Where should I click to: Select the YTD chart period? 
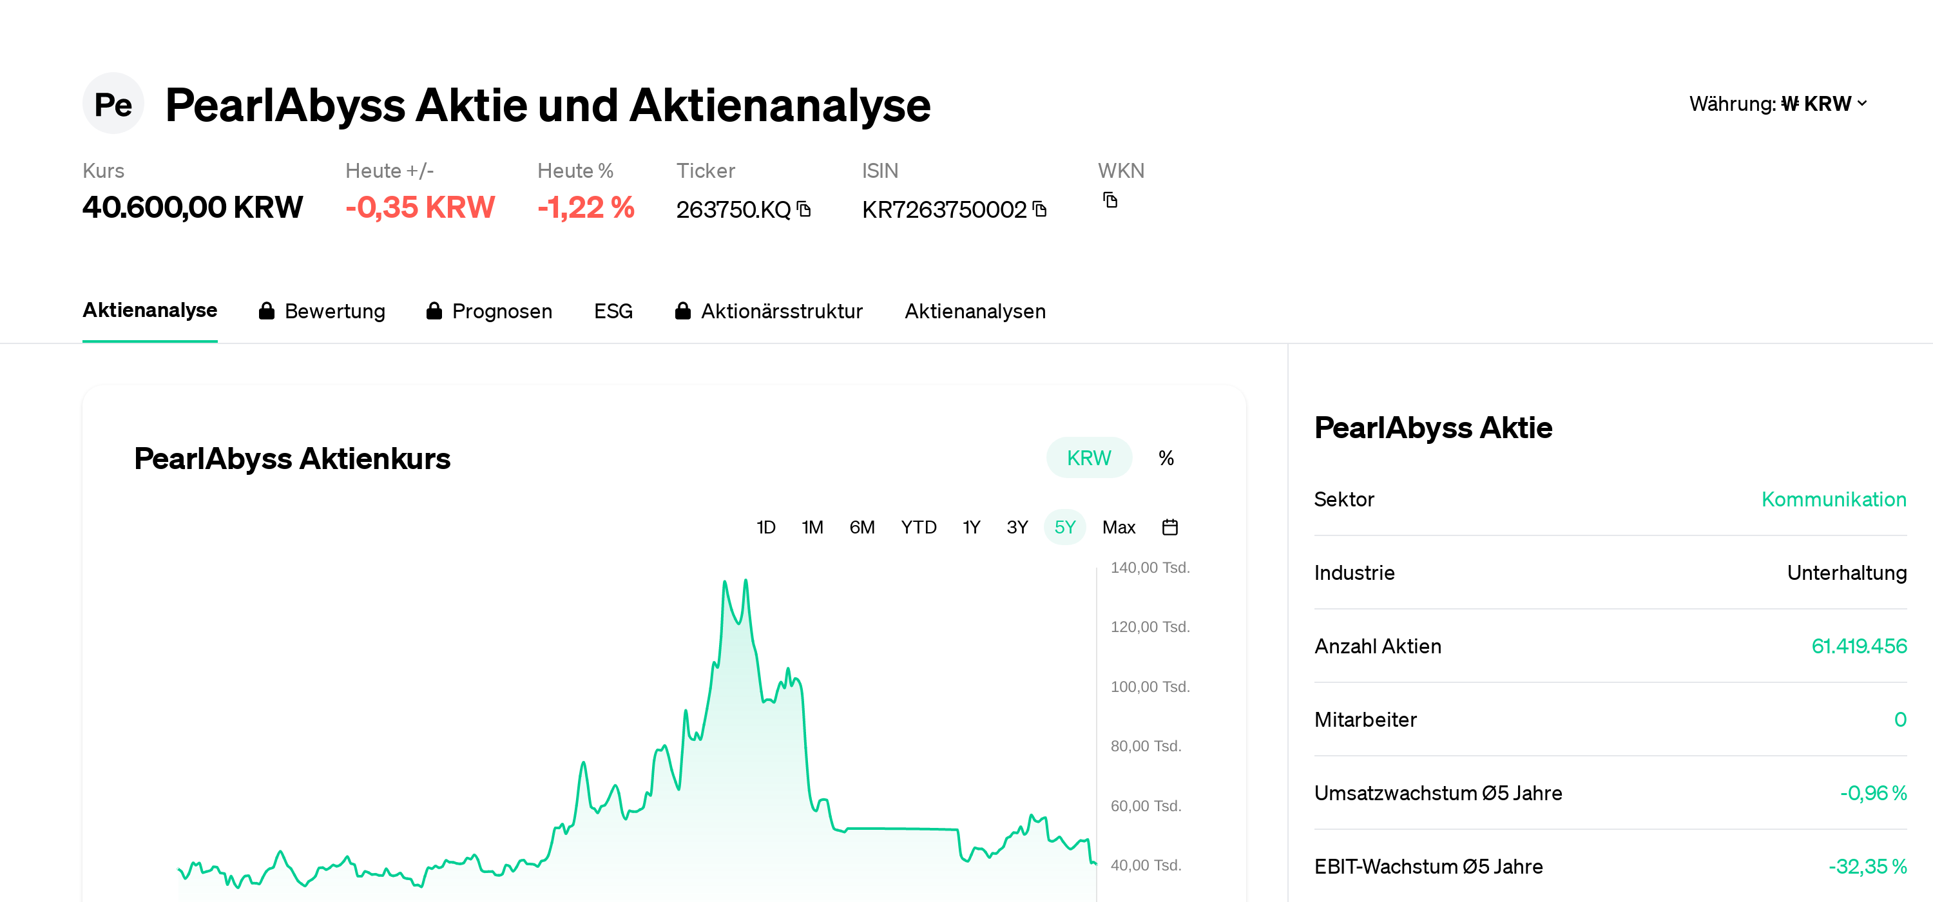[x=919, y=527]
